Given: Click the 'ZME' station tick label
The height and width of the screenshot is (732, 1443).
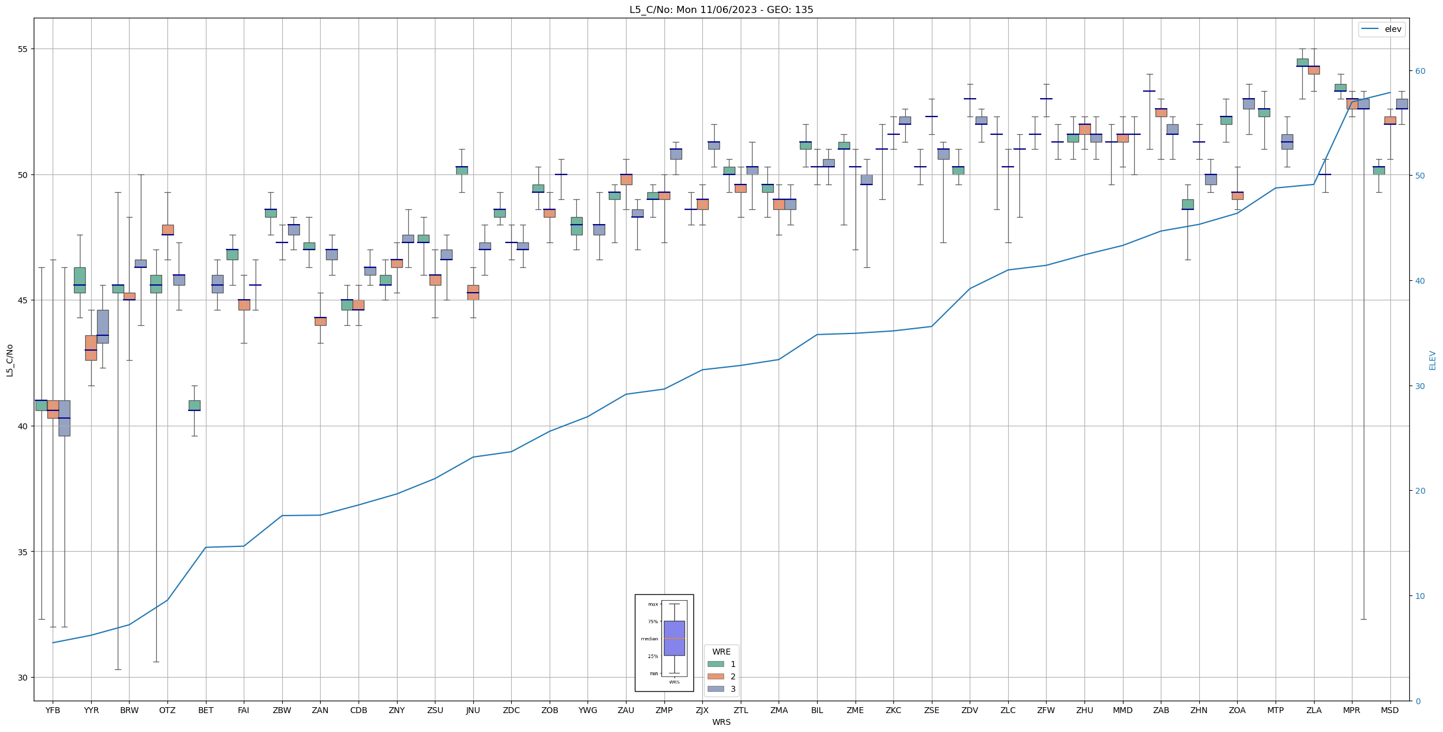Looking at the screenshot, I should coord(855,710).
